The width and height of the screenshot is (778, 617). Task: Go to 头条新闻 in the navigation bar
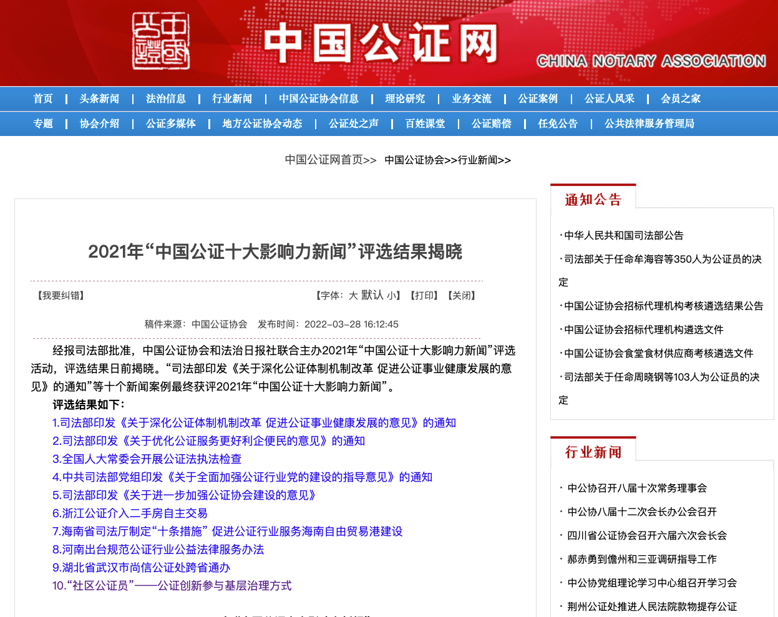click(99, 99)
